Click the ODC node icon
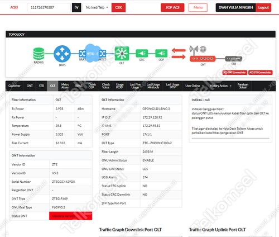 pyautogui.click(x=142, y=54)
